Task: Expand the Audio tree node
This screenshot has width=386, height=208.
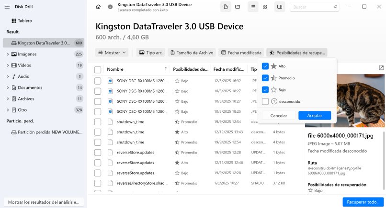Action: pos(8,77)
